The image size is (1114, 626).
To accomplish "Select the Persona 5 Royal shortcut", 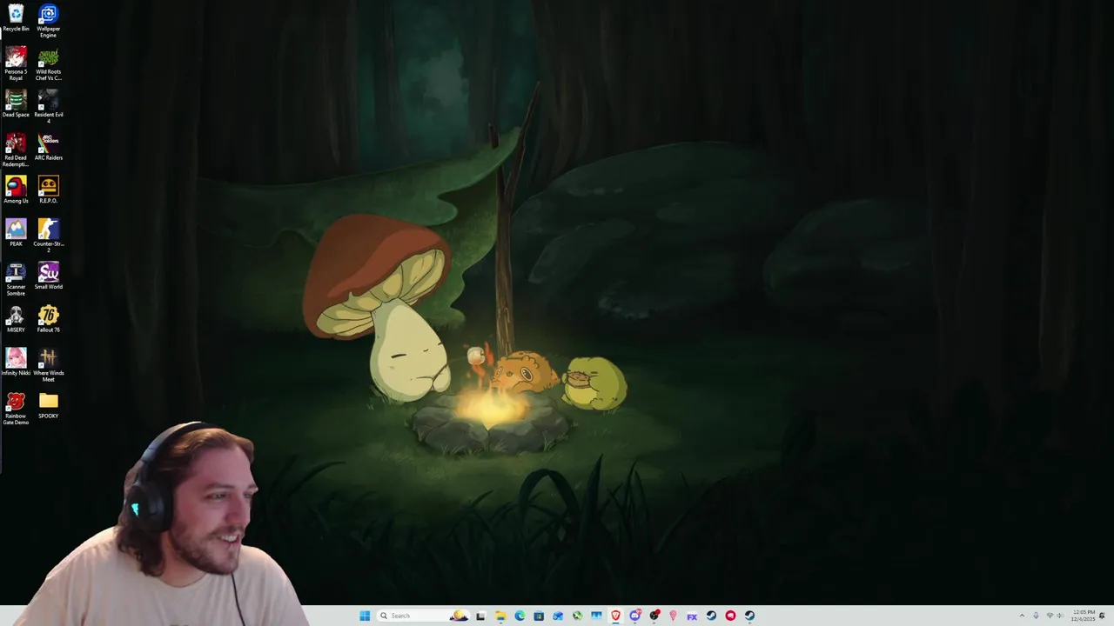I will pos(16,63).
